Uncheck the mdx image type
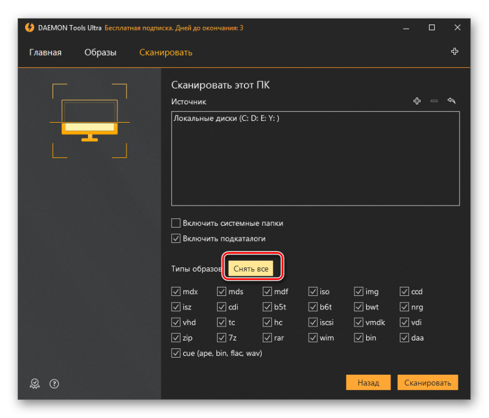The width and height of the screenshot is (489, 418). [176, 292]
